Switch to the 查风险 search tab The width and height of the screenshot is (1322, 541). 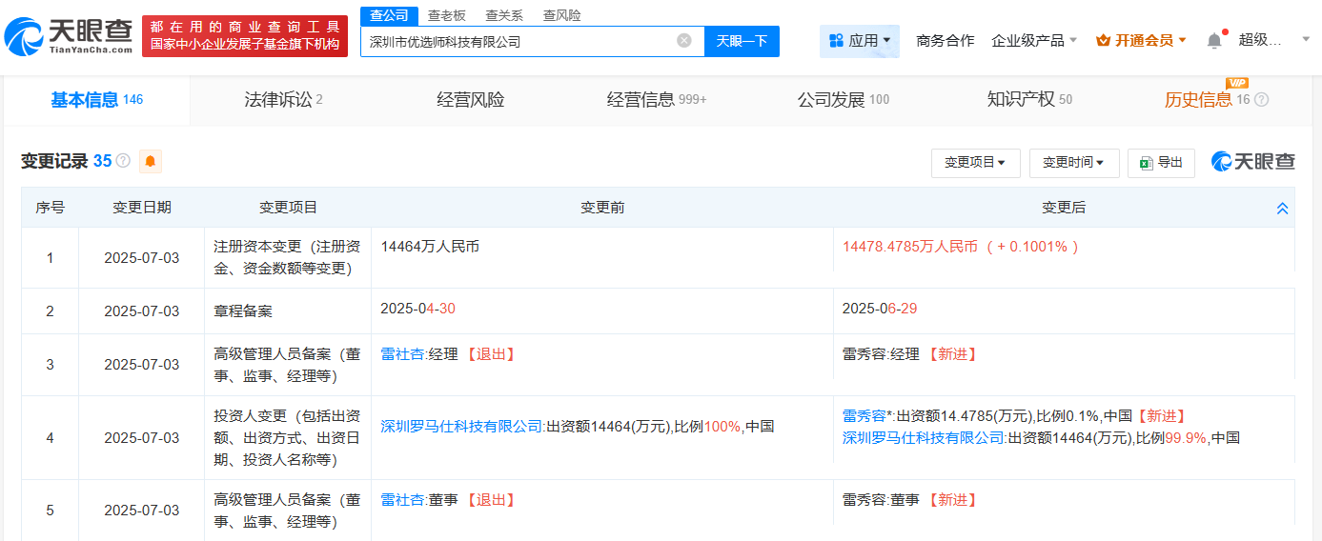click(x=561, y=15)
